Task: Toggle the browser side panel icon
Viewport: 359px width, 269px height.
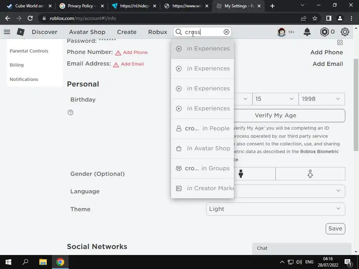Action: tap(329, 18)
